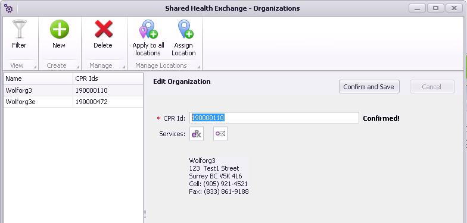The height and width of the screenshot is (223, 467).
Task: Create a New organization
Action: click(x=59, y=34)
